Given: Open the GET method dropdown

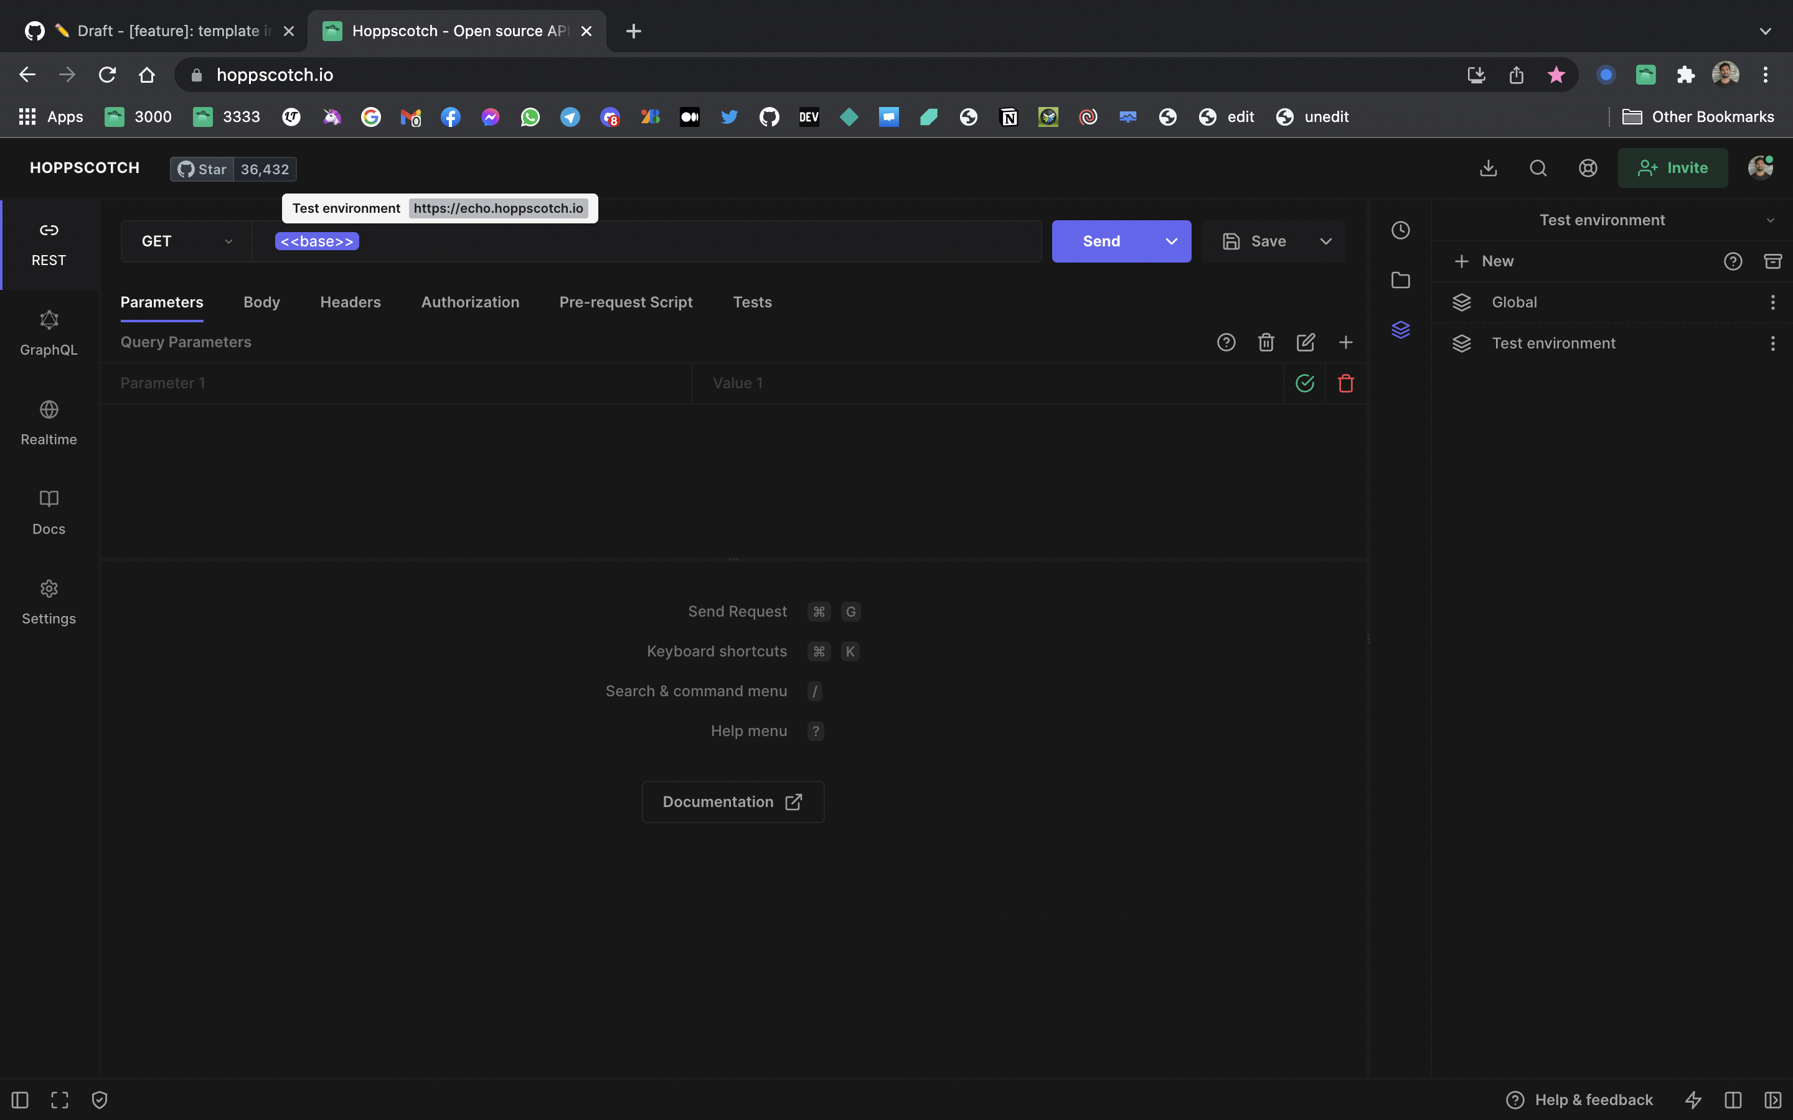Looking at the screenshot, I should pos(186,241).
